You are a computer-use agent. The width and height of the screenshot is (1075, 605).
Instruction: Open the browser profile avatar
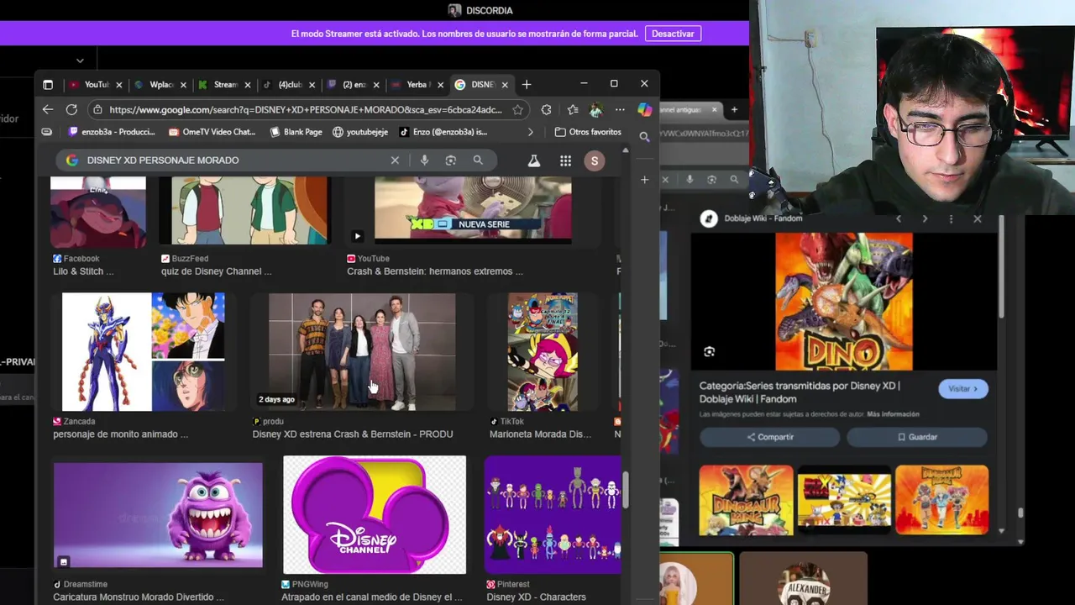click(x=596, y=109)
